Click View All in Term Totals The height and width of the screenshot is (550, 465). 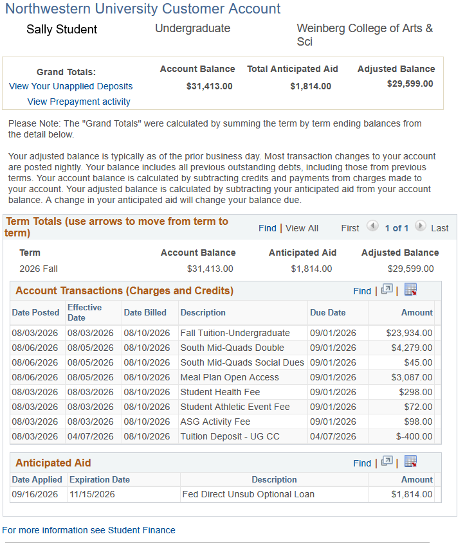click(x=302, y=228)
